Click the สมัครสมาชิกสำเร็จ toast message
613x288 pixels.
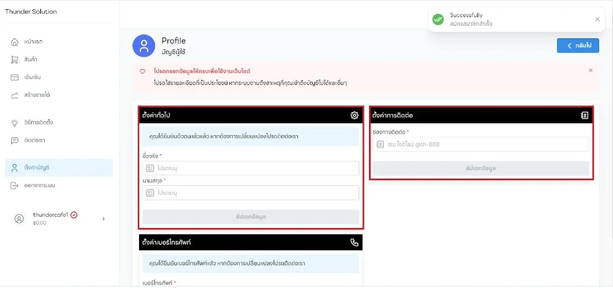tap(471, 24)
